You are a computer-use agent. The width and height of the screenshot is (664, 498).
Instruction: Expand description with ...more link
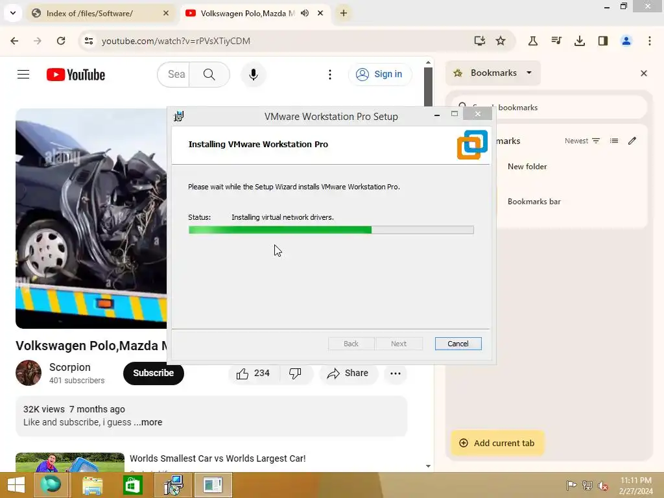coord(148,422)
